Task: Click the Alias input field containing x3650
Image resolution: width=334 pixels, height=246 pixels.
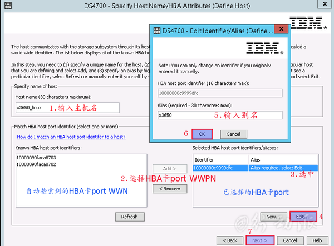Action: tap(220, 115)
